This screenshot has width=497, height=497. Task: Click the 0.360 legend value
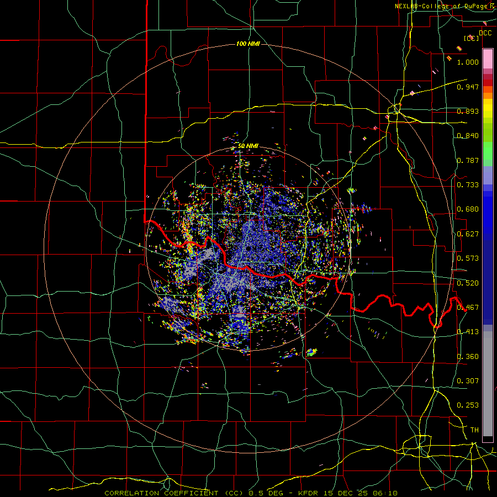coord(468,357)
